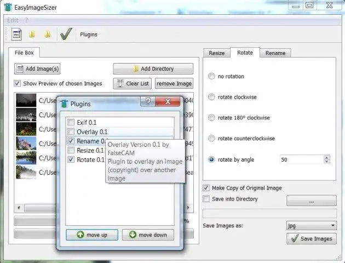345x263 pixels.
Task: Open the Save Images as jpg dropdown
Action: pos(312,225)
